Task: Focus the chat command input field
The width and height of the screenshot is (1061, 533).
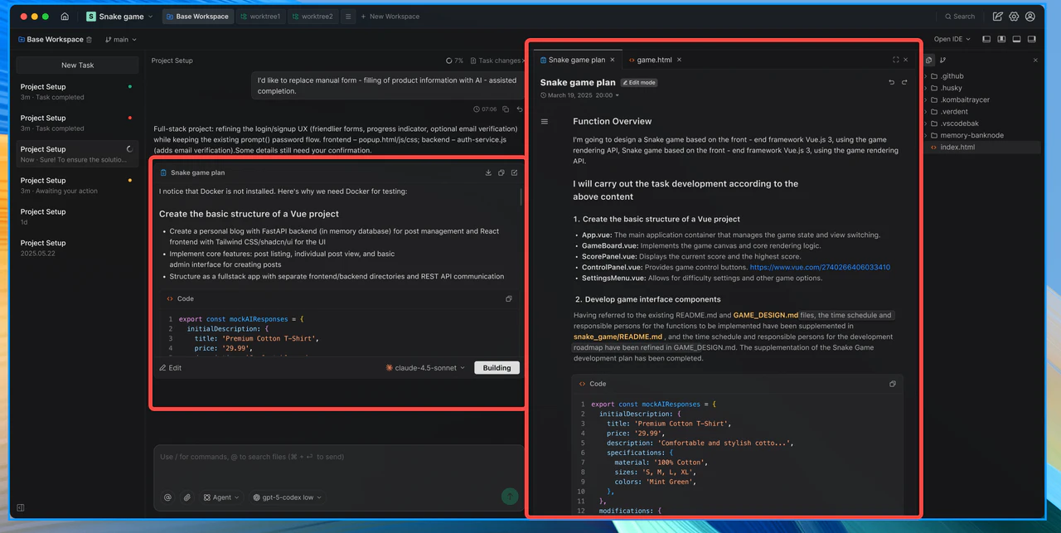Action: 338,457
